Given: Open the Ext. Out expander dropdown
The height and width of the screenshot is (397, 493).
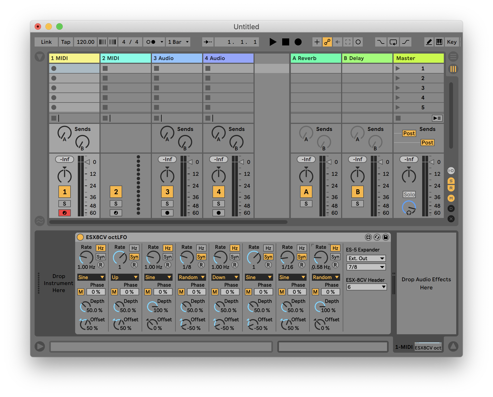Looking at the screenshot, I should 366,258.
